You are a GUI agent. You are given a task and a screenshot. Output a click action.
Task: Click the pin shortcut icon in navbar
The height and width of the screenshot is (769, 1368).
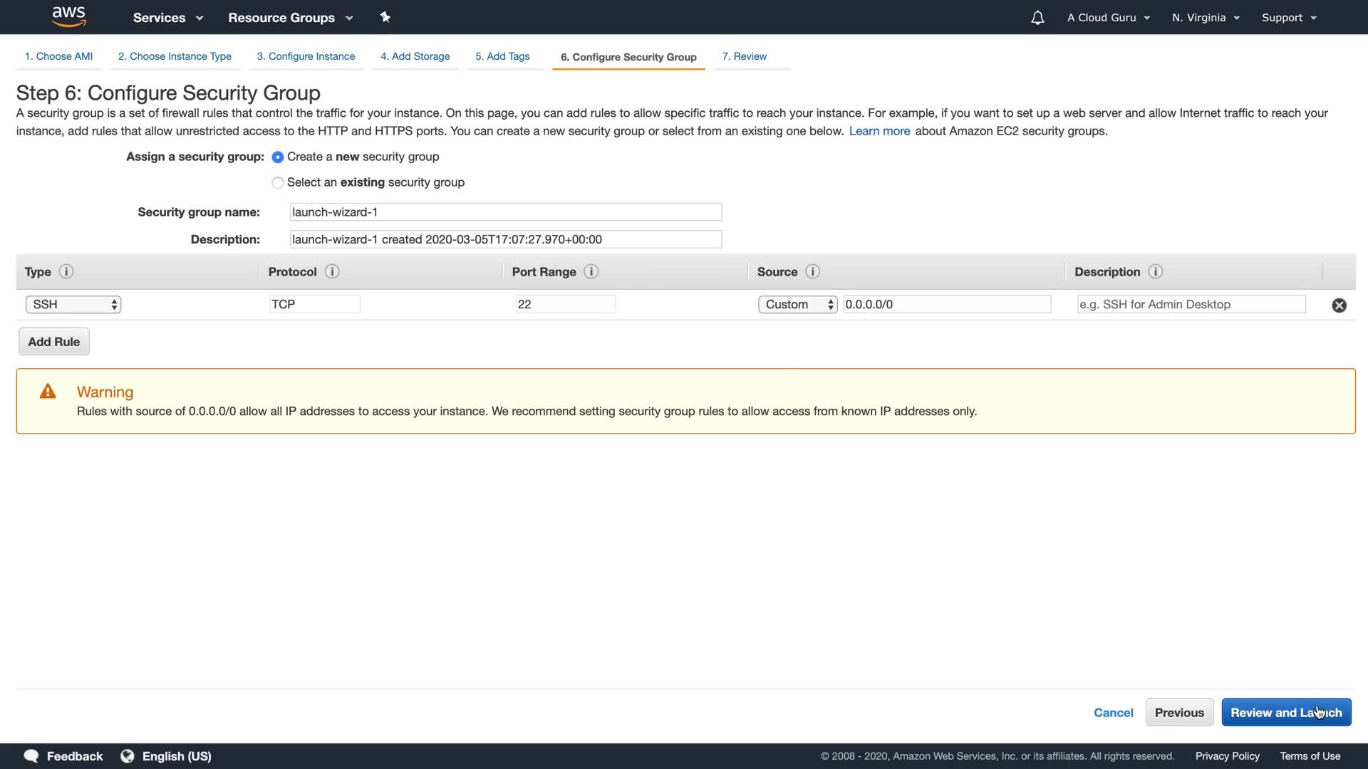click(x=385, y=17)
